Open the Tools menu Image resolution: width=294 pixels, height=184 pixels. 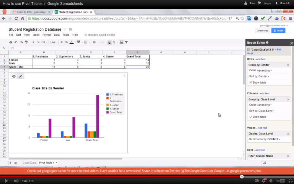coord(66,35)
